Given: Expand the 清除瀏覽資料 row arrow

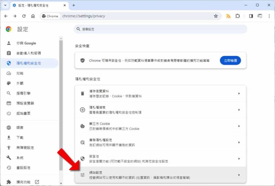Looking at the screenshot, I should [239, 94].
